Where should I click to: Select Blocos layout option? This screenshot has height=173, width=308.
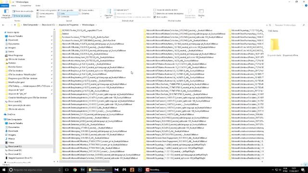(x=41, y=17)
